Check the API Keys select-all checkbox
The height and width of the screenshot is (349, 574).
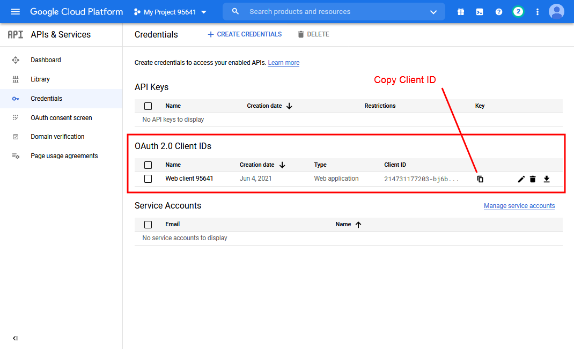coord(148,106)
